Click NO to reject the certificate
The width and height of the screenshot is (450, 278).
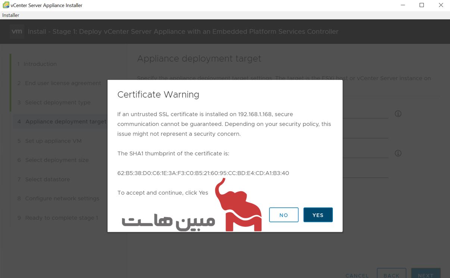pos(284,215)
